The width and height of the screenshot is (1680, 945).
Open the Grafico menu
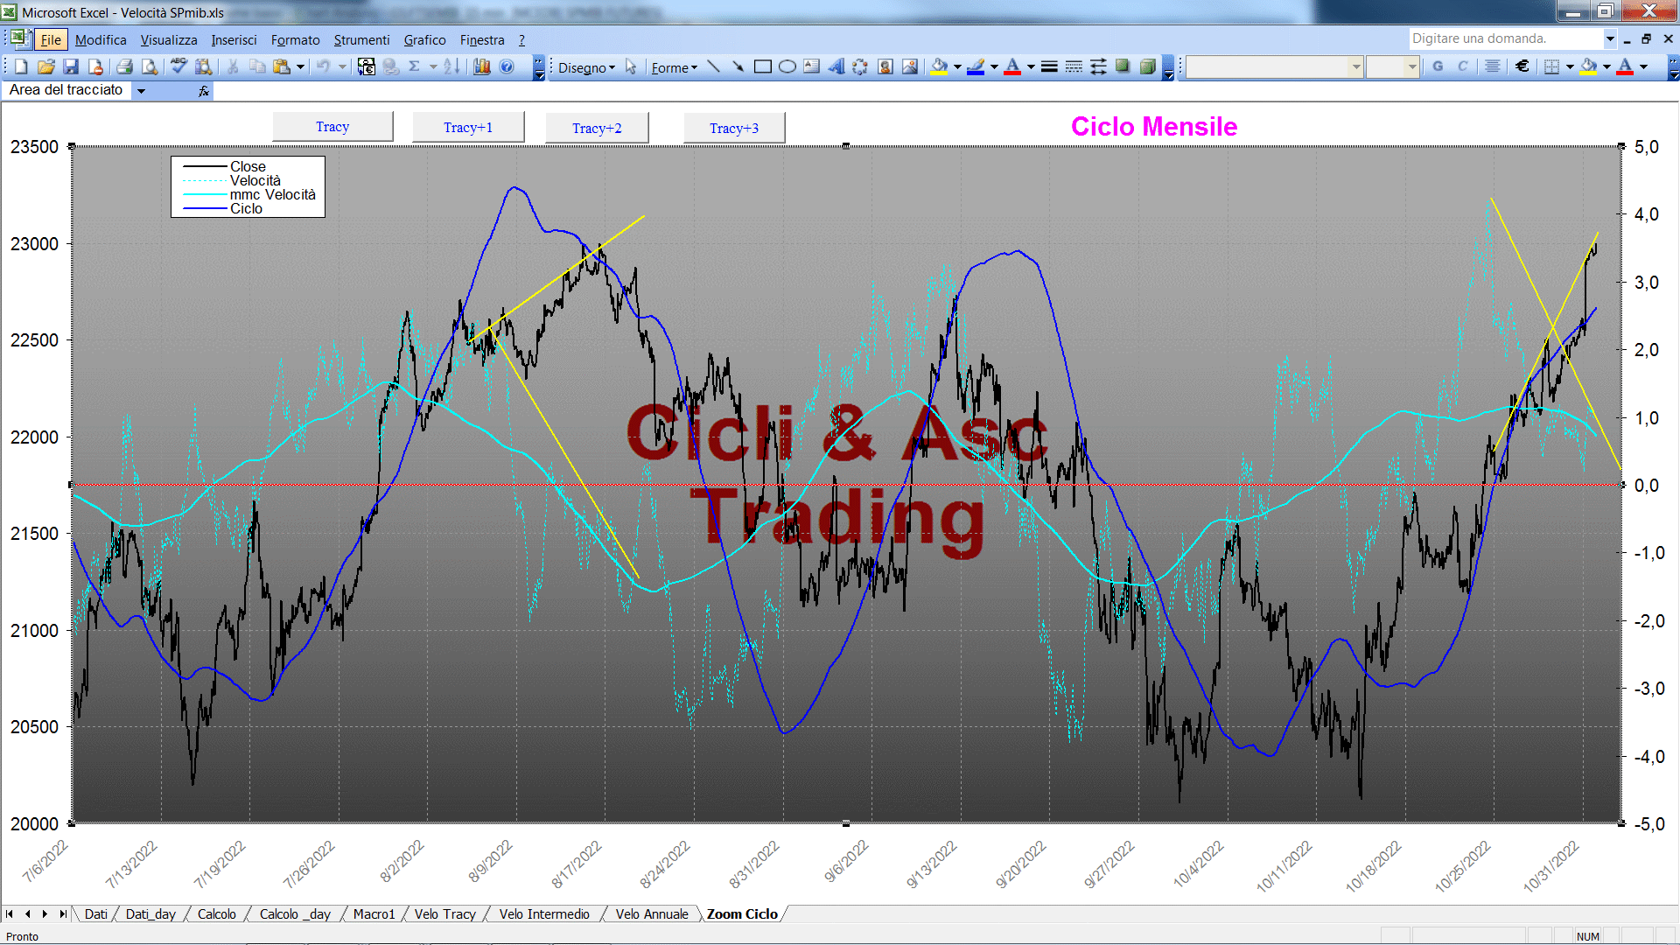(424, 39)
